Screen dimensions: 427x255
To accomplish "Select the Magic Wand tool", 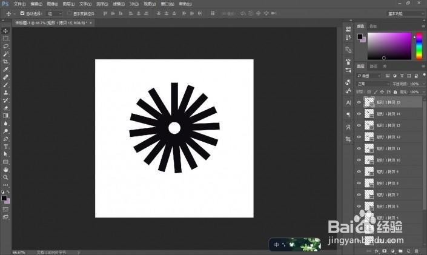I will [5, 54].
